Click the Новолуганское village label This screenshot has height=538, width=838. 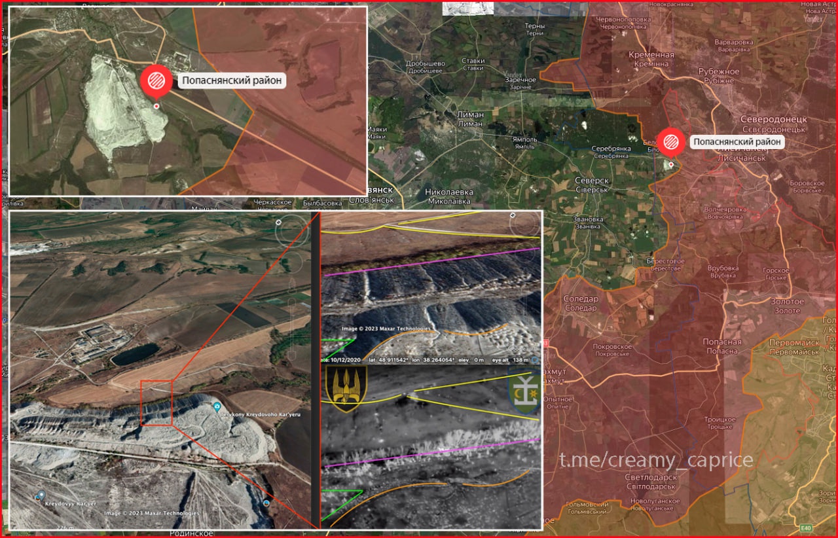tap(654, 501)
